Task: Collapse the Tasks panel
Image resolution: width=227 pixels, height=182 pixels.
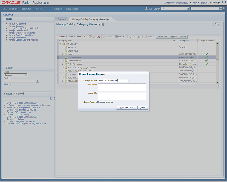Action: point(4,19)
